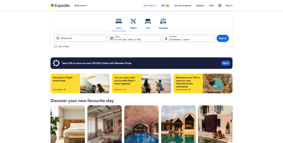
Task: Select the Stays tab
Action: [x=119, y=24]
